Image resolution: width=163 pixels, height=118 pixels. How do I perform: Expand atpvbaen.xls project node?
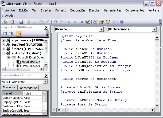(3, 40)
